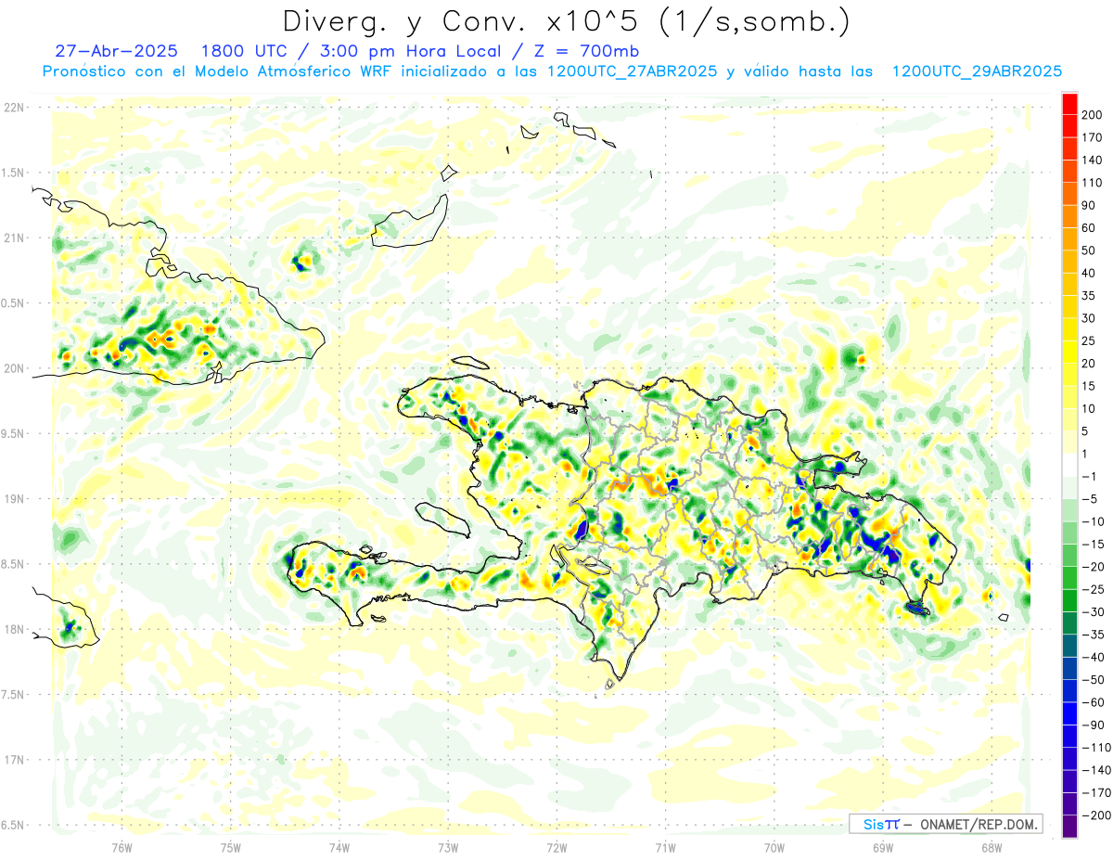Click the colorbar value -20
Image resolution: width=1113 pixels, height=860 pixels.
tap(1092, 567)
